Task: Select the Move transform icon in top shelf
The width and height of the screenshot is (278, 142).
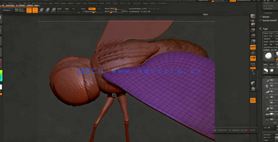Action: point(42,10)
